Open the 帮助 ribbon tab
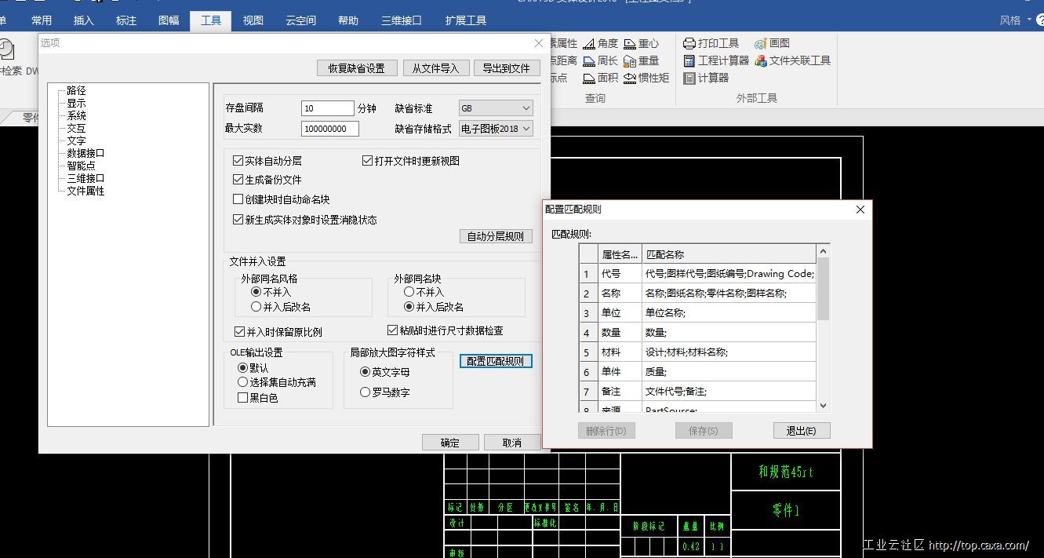This screenshot has height=558, width=1044. point(347,20)
